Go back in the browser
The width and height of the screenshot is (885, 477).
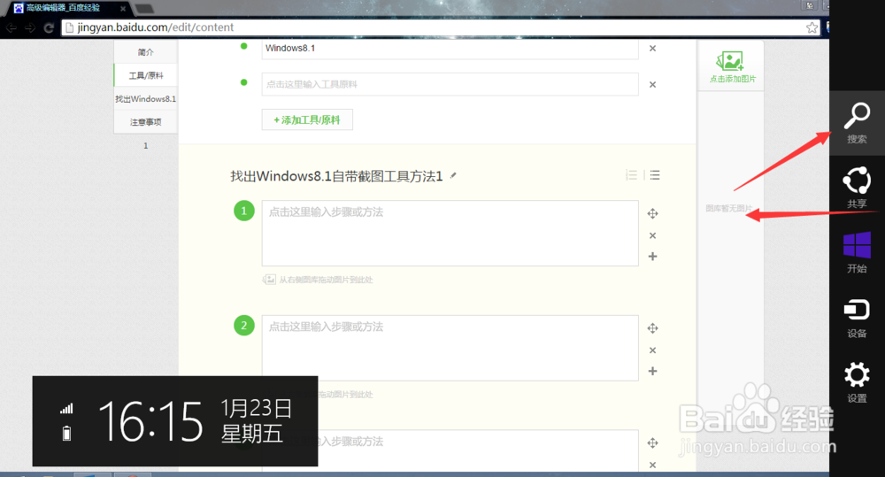point(11,27)
